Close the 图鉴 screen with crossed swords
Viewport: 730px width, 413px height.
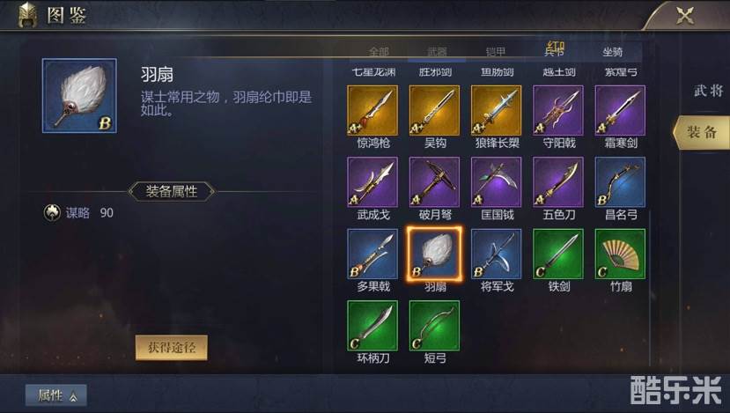tap(685, 16)
